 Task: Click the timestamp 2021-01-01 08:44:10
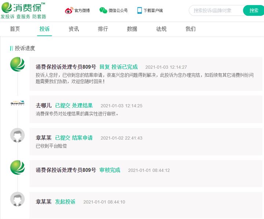(x=104, y=202)
